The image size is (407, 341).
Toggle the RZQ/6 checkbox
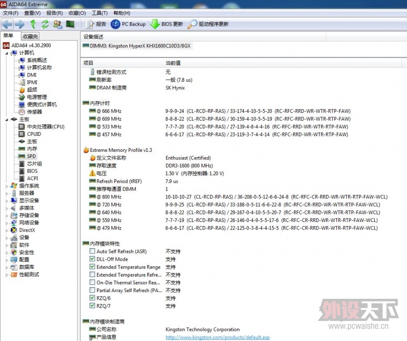[x=92, y=298]
